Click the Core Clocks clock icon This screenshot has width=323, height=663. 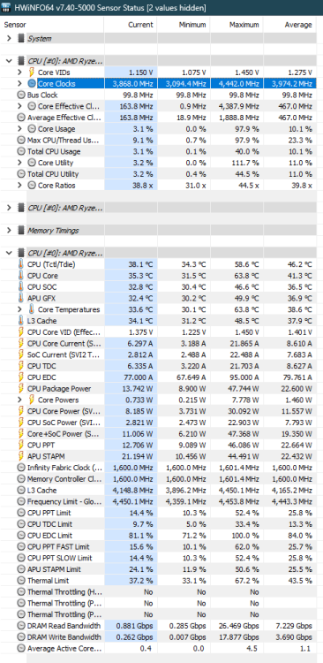point(32,84)
